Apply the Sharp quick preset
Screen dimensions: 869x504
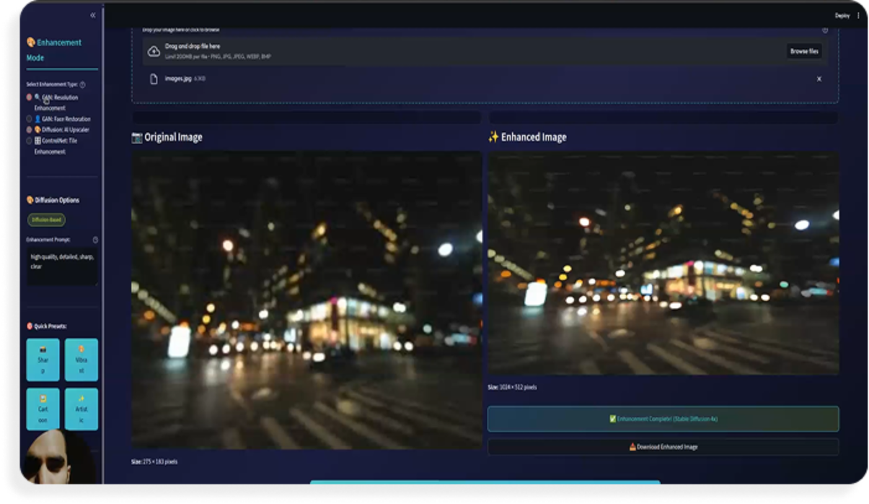[x=43, y=360]
